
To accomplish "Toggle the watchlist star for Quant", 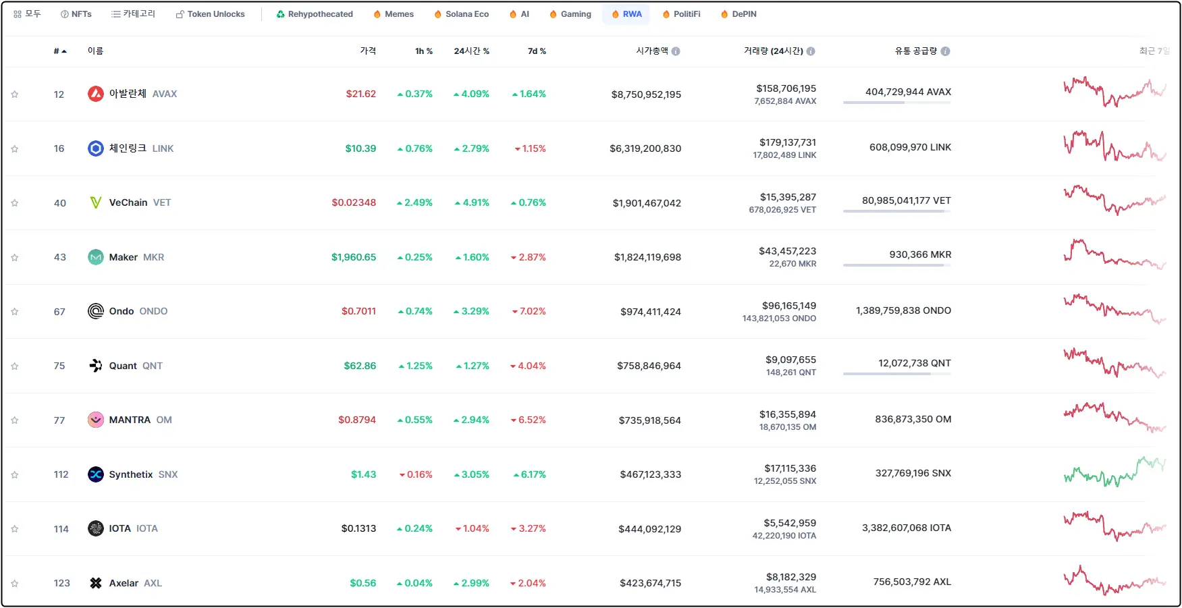I will point(15,366).
